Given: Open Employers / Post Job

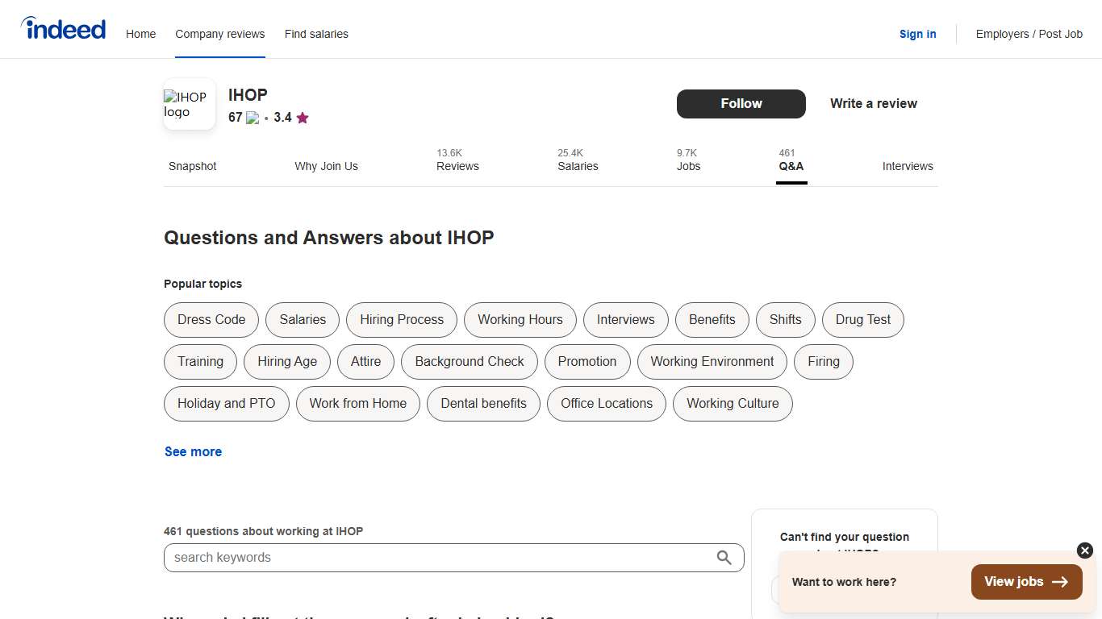Looking at the screenshot, I should pos(1029,34).
